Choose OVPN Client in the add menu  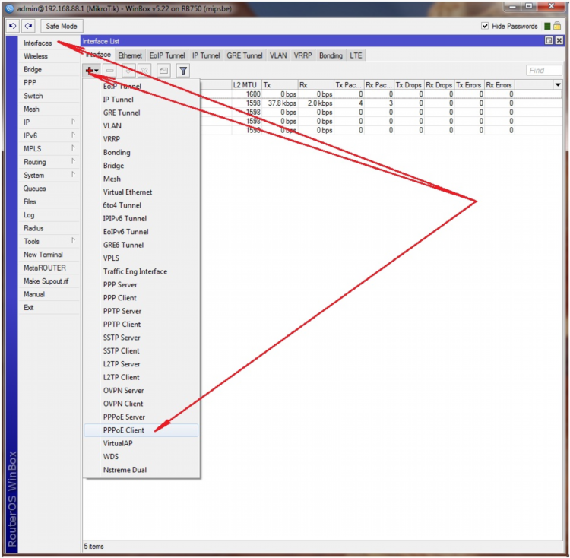coord(141,404)
